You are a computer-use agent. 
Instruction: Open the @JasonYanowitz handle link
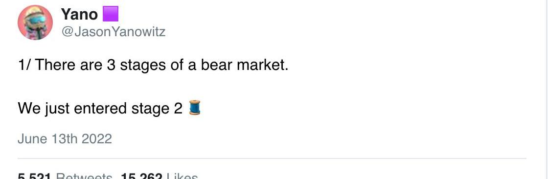(x=113, y=32)
